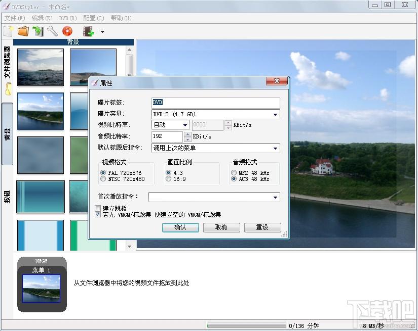Click the audio bitrate 192 field
The width and height of the screenshot is (418, 331).
pyautogui.click(x=167, y=136)
